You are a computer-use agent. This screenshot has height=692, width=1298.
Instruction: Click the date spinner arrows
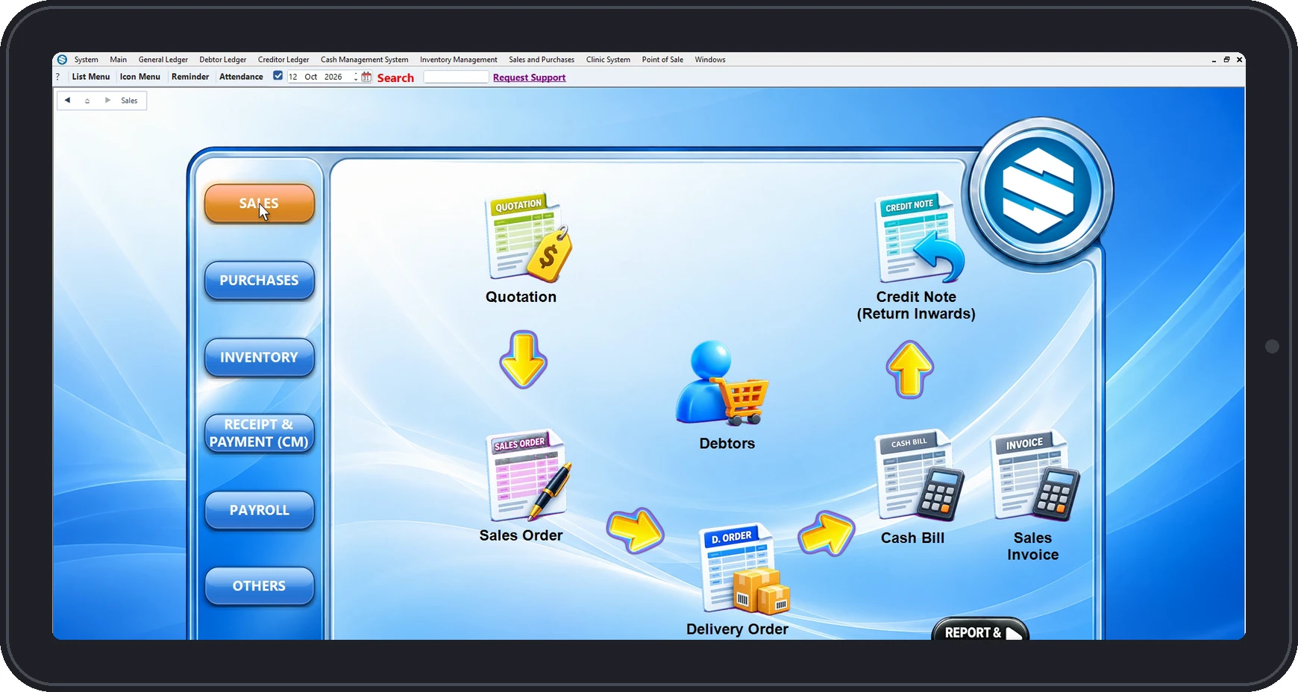pos(355,77)
